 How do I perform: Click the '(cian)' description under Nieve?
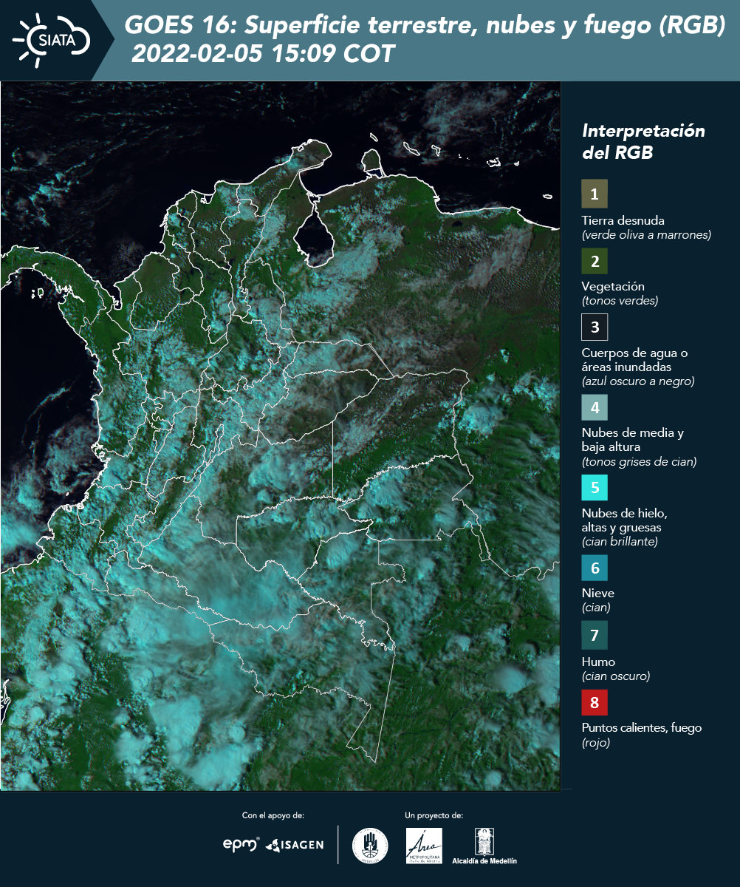coord(596,608)
